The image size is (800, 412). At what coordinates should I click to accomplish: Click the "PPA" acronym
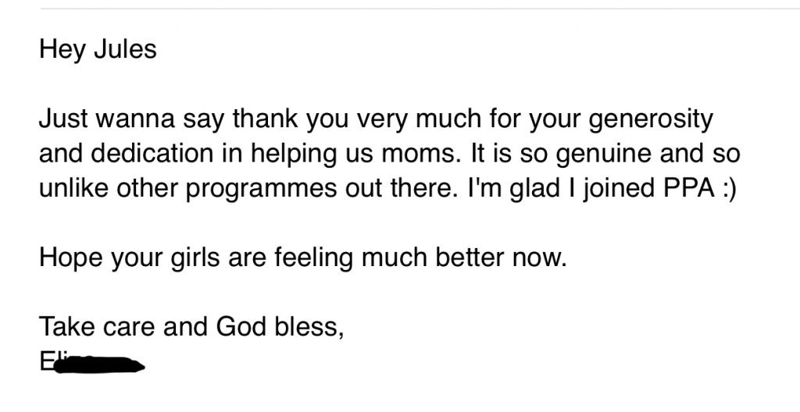[689, 187]
